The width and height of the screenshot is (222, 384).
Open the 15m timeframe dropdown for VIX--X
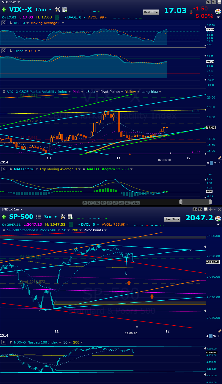point(50,10)
